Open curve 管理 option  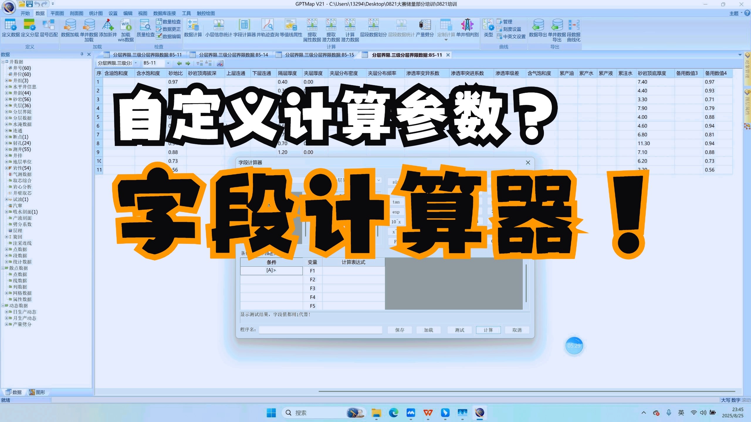505,22
